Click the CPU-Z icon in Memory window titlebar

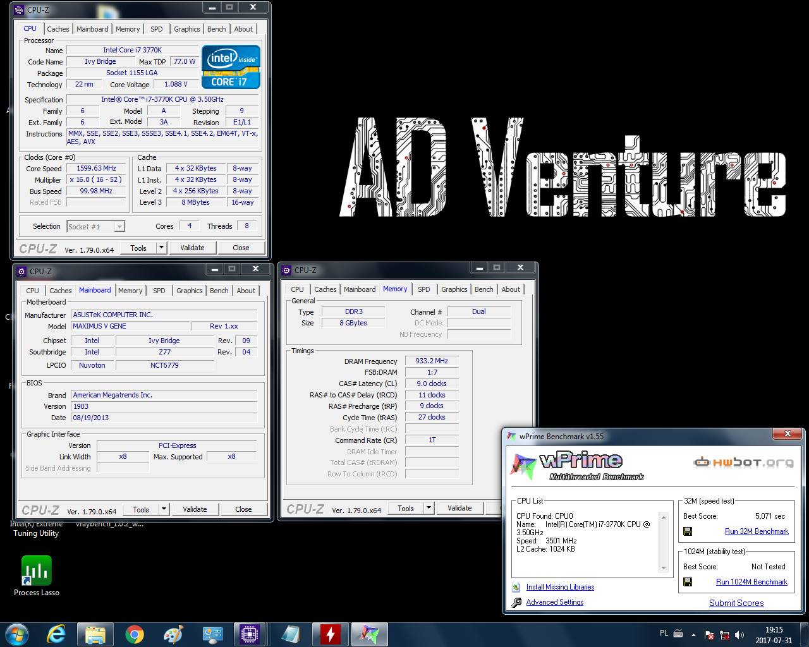286,270
